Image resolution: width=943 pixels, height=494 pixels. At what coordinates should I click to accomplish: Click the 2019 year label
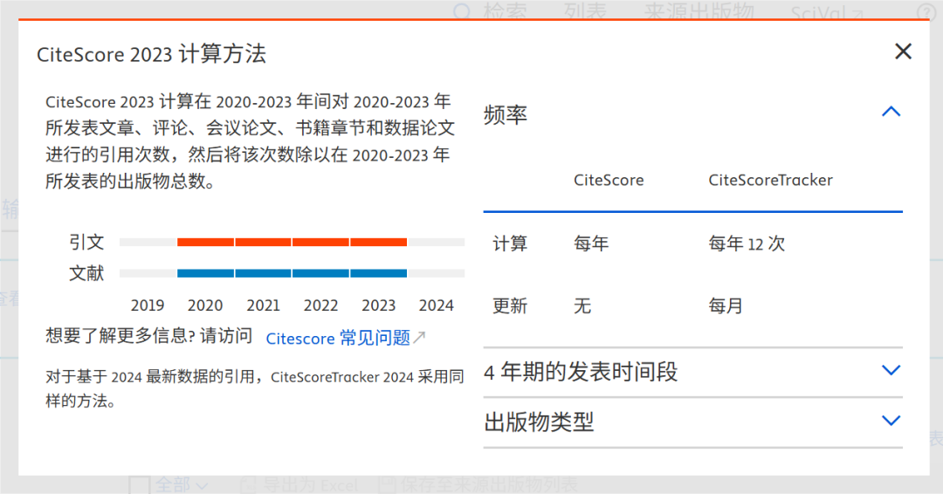[x=148, y=305]
